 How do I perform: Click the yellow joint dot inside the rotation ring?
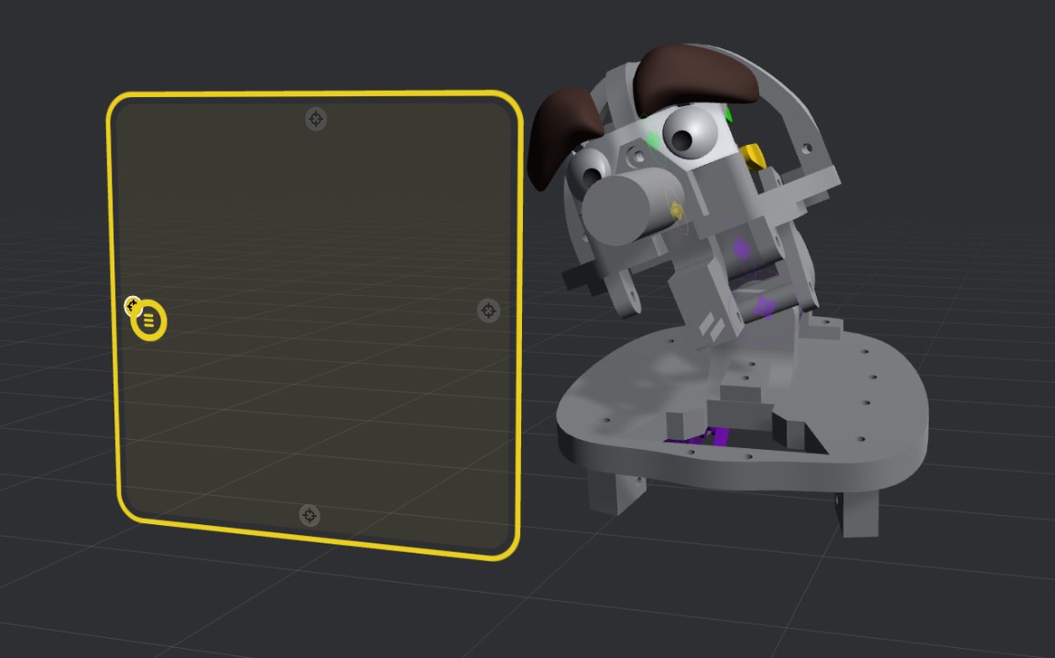click(x=674, y=211)
